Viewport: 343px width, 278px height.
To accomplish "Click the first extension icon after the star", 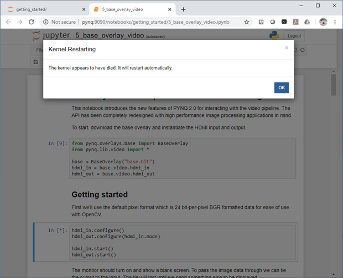I will 261,22.
